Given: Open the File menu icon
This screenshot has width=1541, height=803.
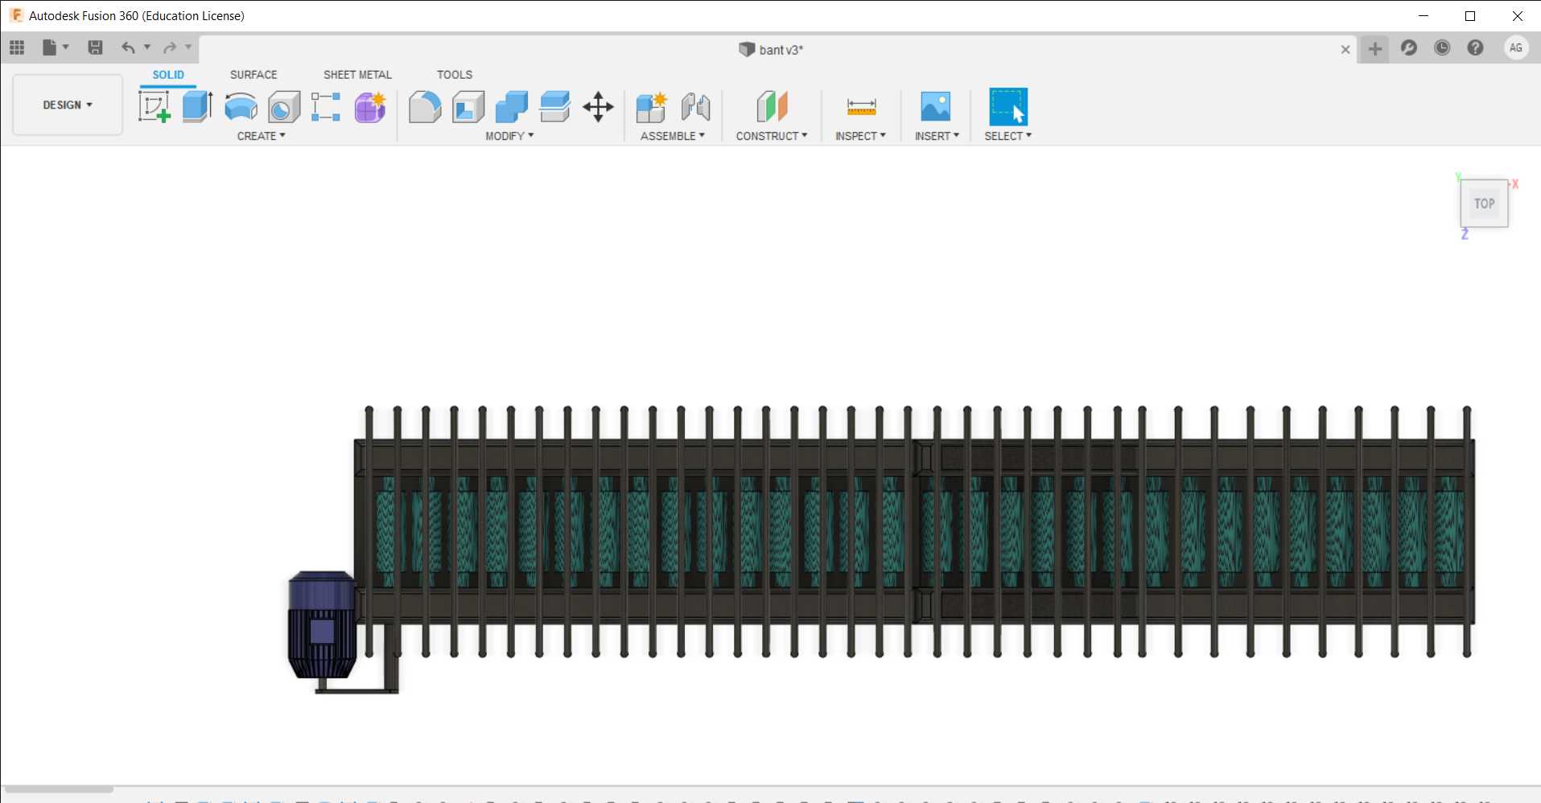Looking at the screenshot, I should pyautogui.click(x=50, y=47).
